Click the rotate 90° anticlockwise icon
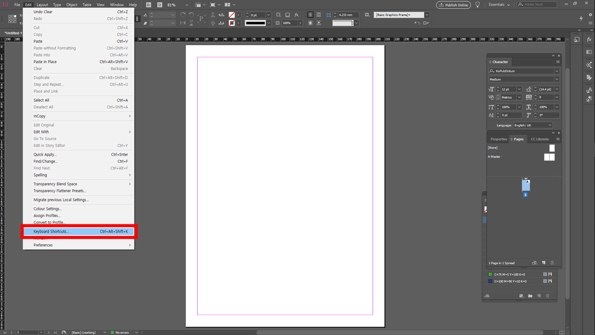Image resolution: width=595 pixels, height=335 pixels. point(191,15)
